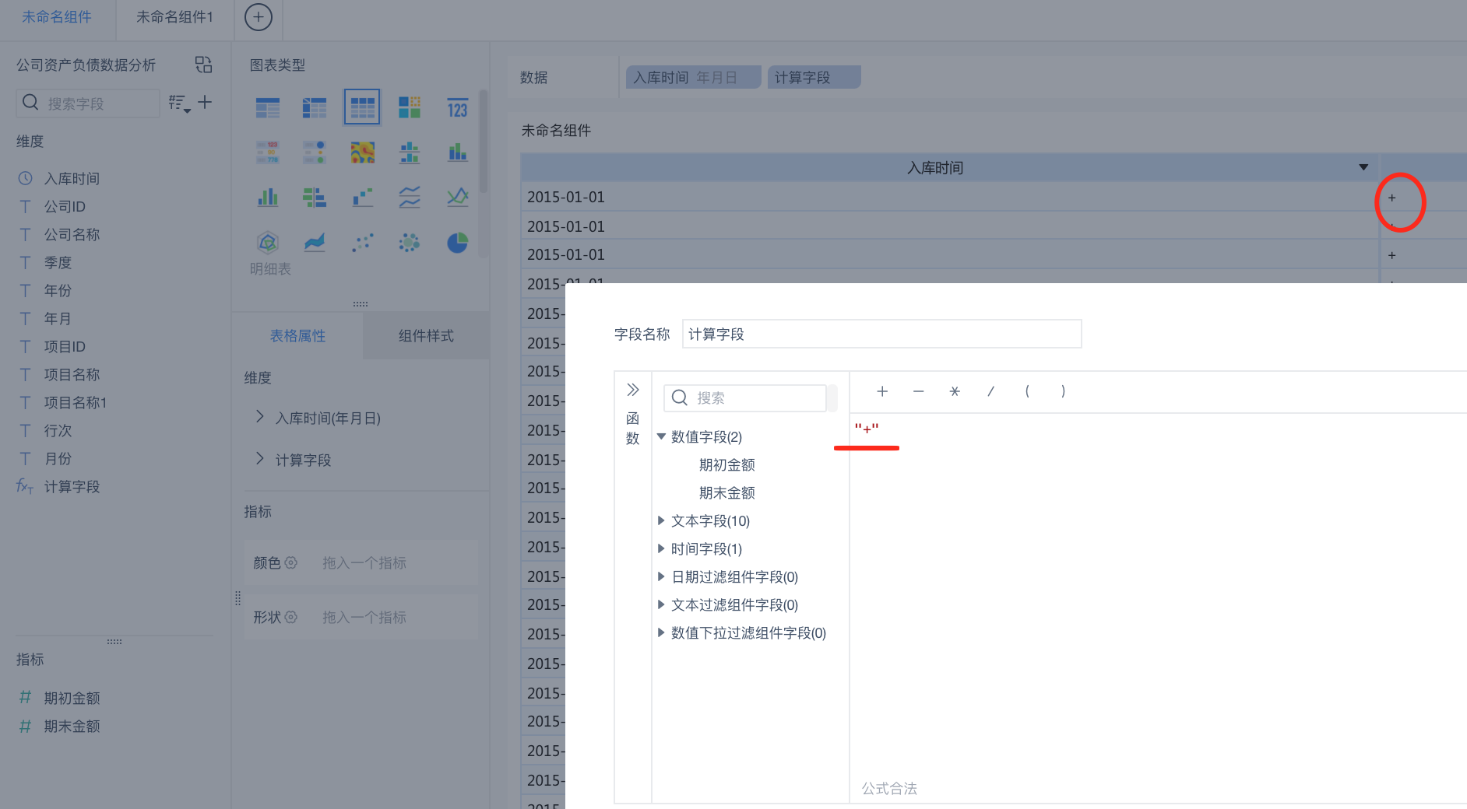Select the 计算字段 fx field in dimensions
Image resolution: width=1467 pixels, height=809 pixels.
[72, 486]
